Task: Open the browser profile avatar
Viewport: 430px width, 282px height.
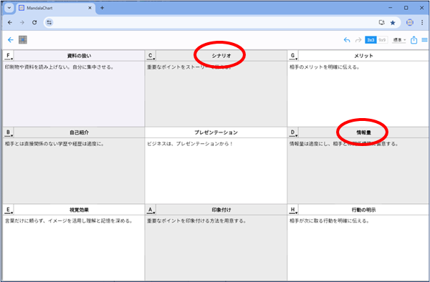Action: (410, 22)
